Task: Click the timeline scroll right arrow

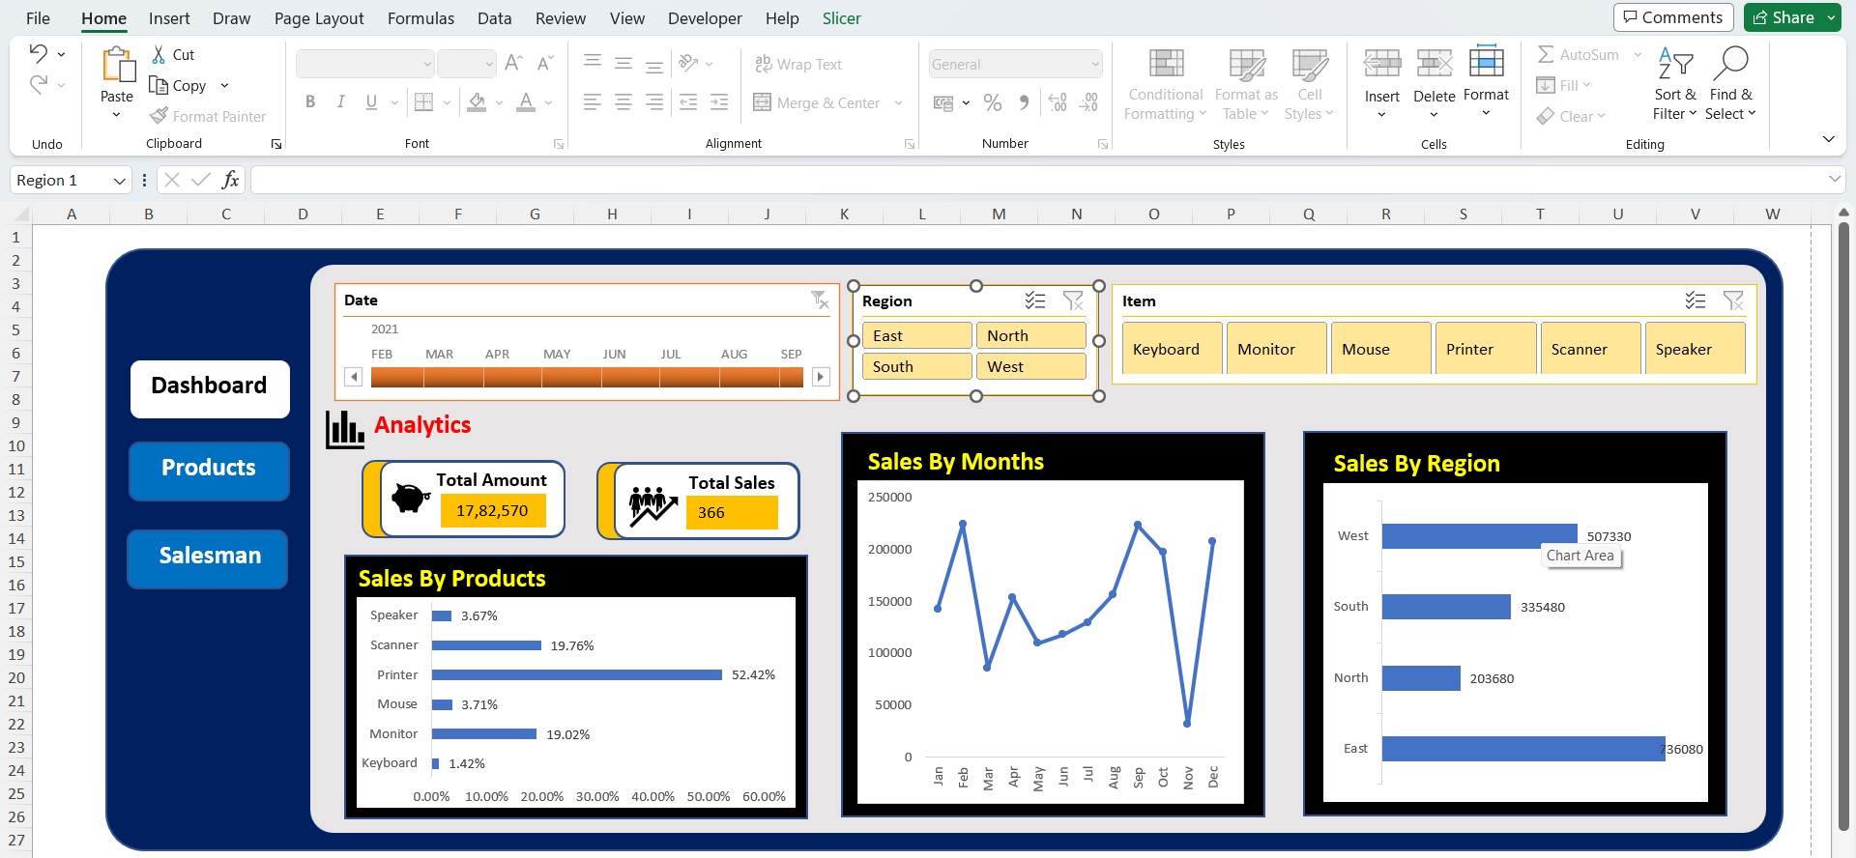Action: coord(821,377)
